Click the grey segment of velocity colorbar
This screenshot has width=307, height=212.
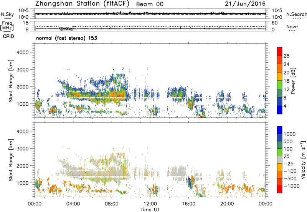pyautogui.click(x=280, y=160)
